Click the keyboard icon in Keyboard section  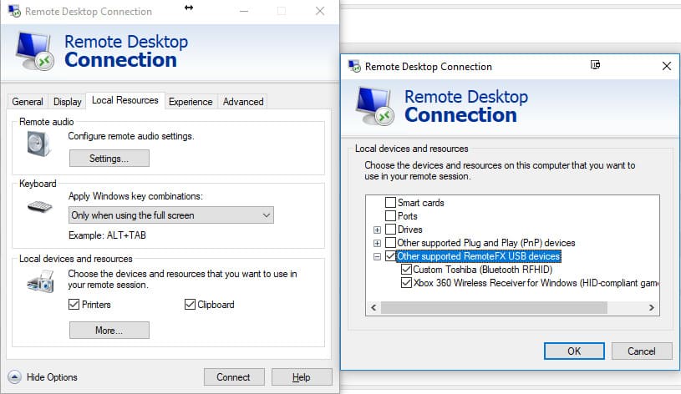coord(39,206)
